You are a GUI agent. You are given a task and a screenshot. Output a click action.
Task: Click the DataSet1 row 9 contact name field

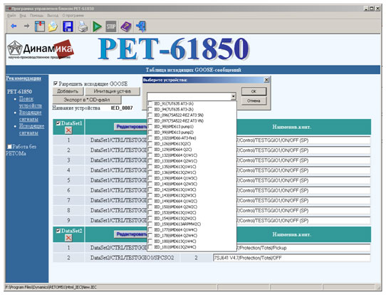(303, 221)
